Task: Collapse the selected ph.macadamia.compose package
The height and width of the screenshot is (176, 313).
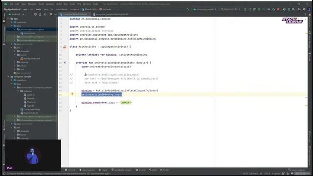Action: 15,29
